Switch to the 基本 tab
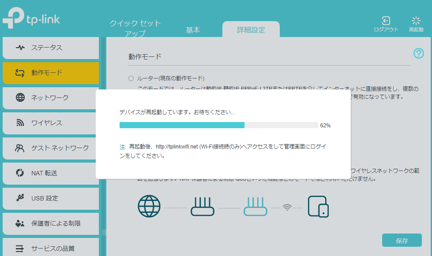The image size is (432, 256). click(x=193, y=30)
